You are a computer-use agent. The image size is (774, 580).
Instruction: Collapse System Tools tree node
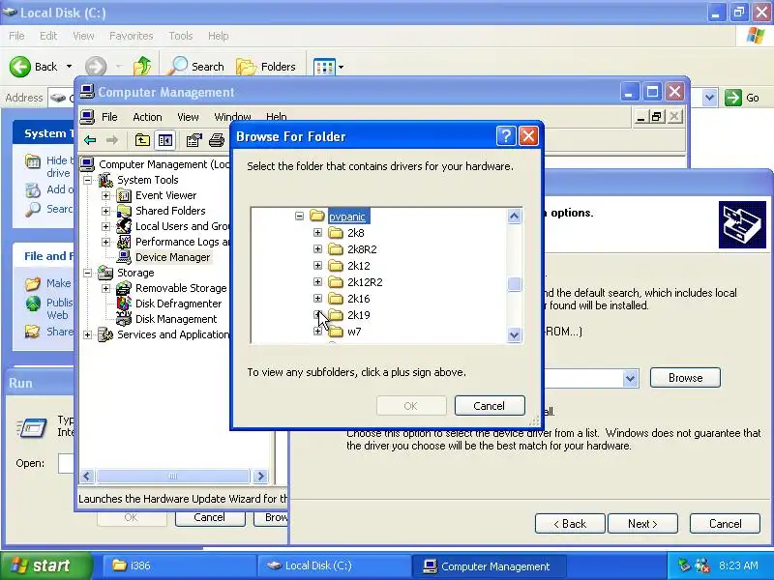pyautogui.click(x=87, y=180)
